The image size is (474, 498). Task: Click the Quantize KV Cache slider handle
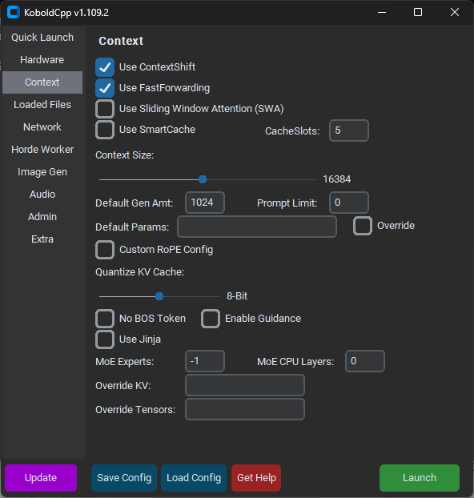point(159,296)
